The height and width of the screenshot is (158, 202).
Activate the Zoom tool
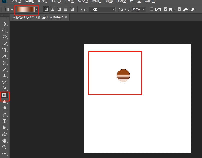(x=4, y=147)
